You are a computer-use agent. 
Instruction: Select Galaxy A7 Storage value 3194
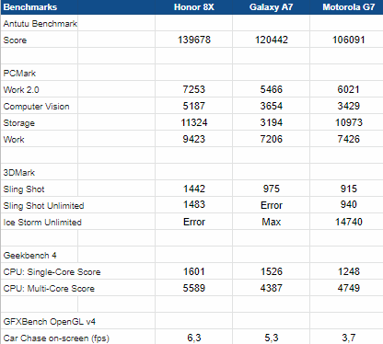click(x=272, y=122)
